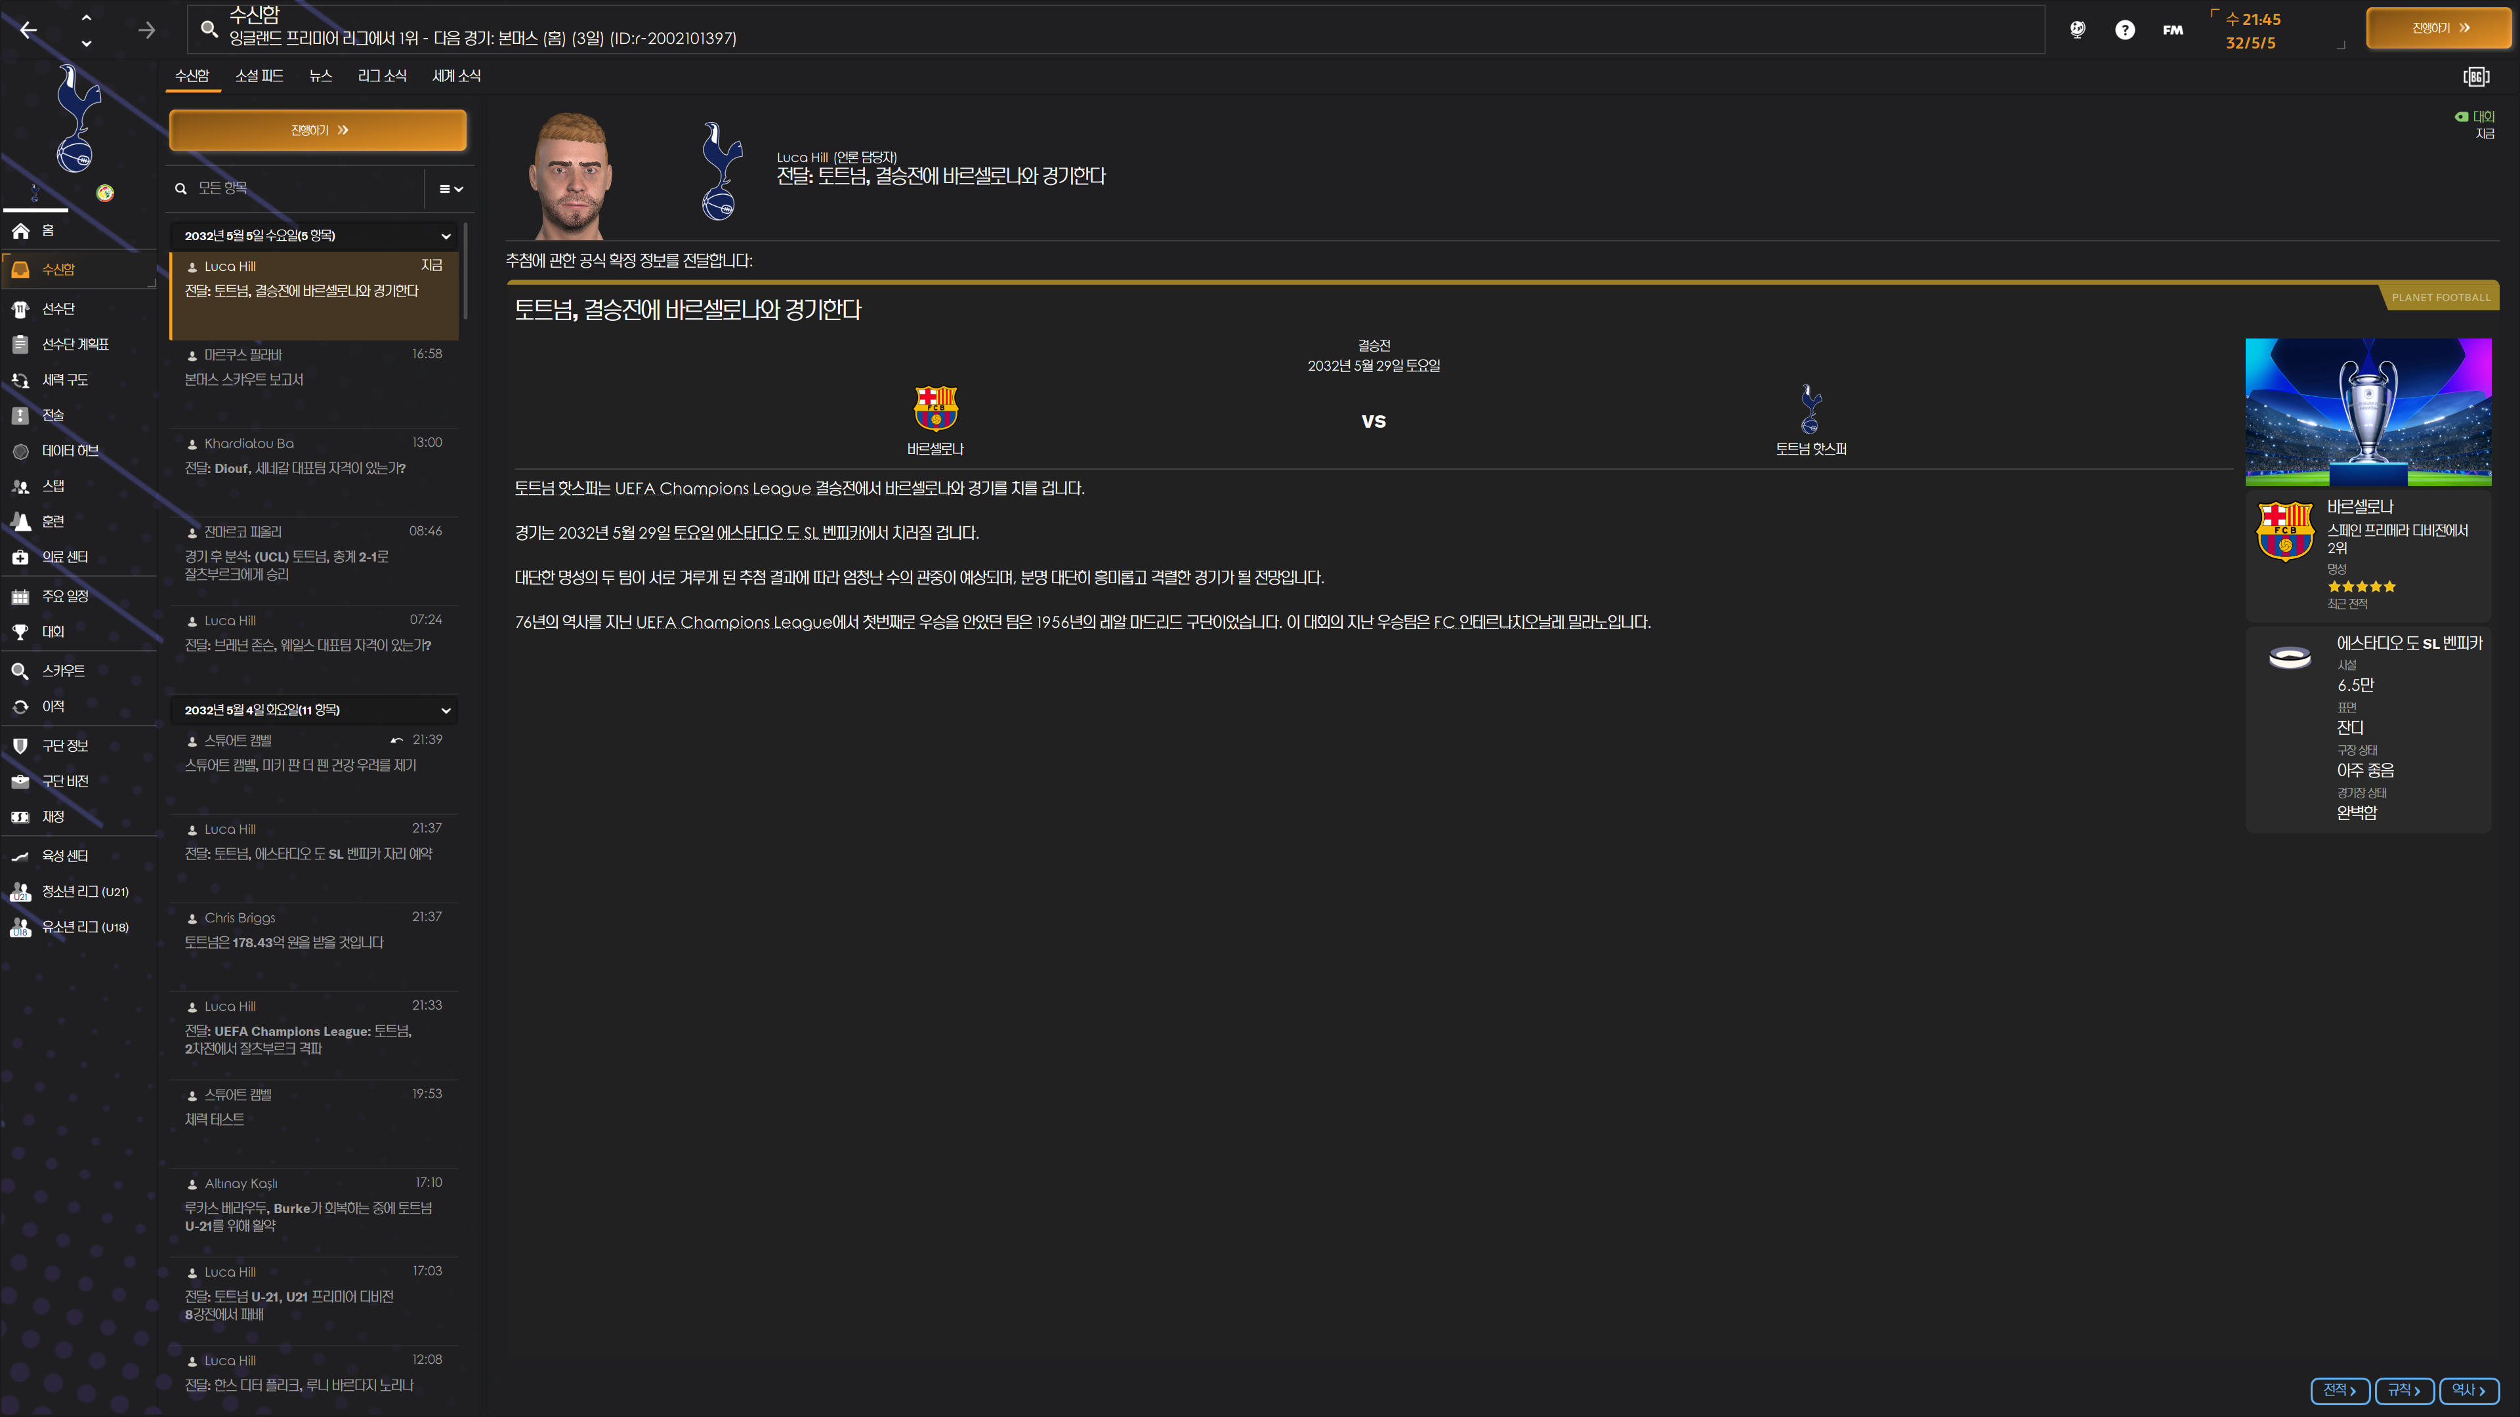The image size is (2520, 1417).
Task: Click the Tottenham club crest in sidebar
Action: (76, 118)
